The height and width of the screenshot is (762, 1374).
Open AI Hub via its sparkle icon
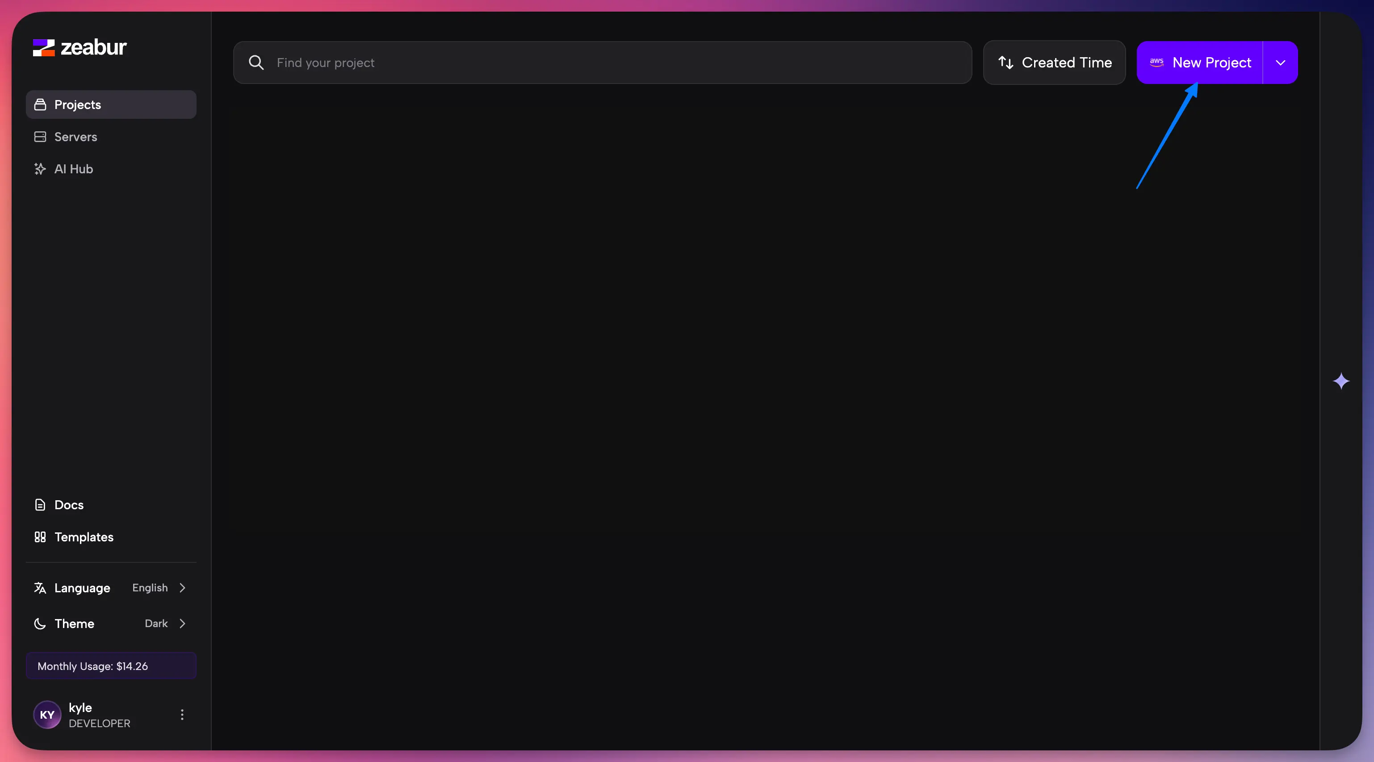click(41, 169)
